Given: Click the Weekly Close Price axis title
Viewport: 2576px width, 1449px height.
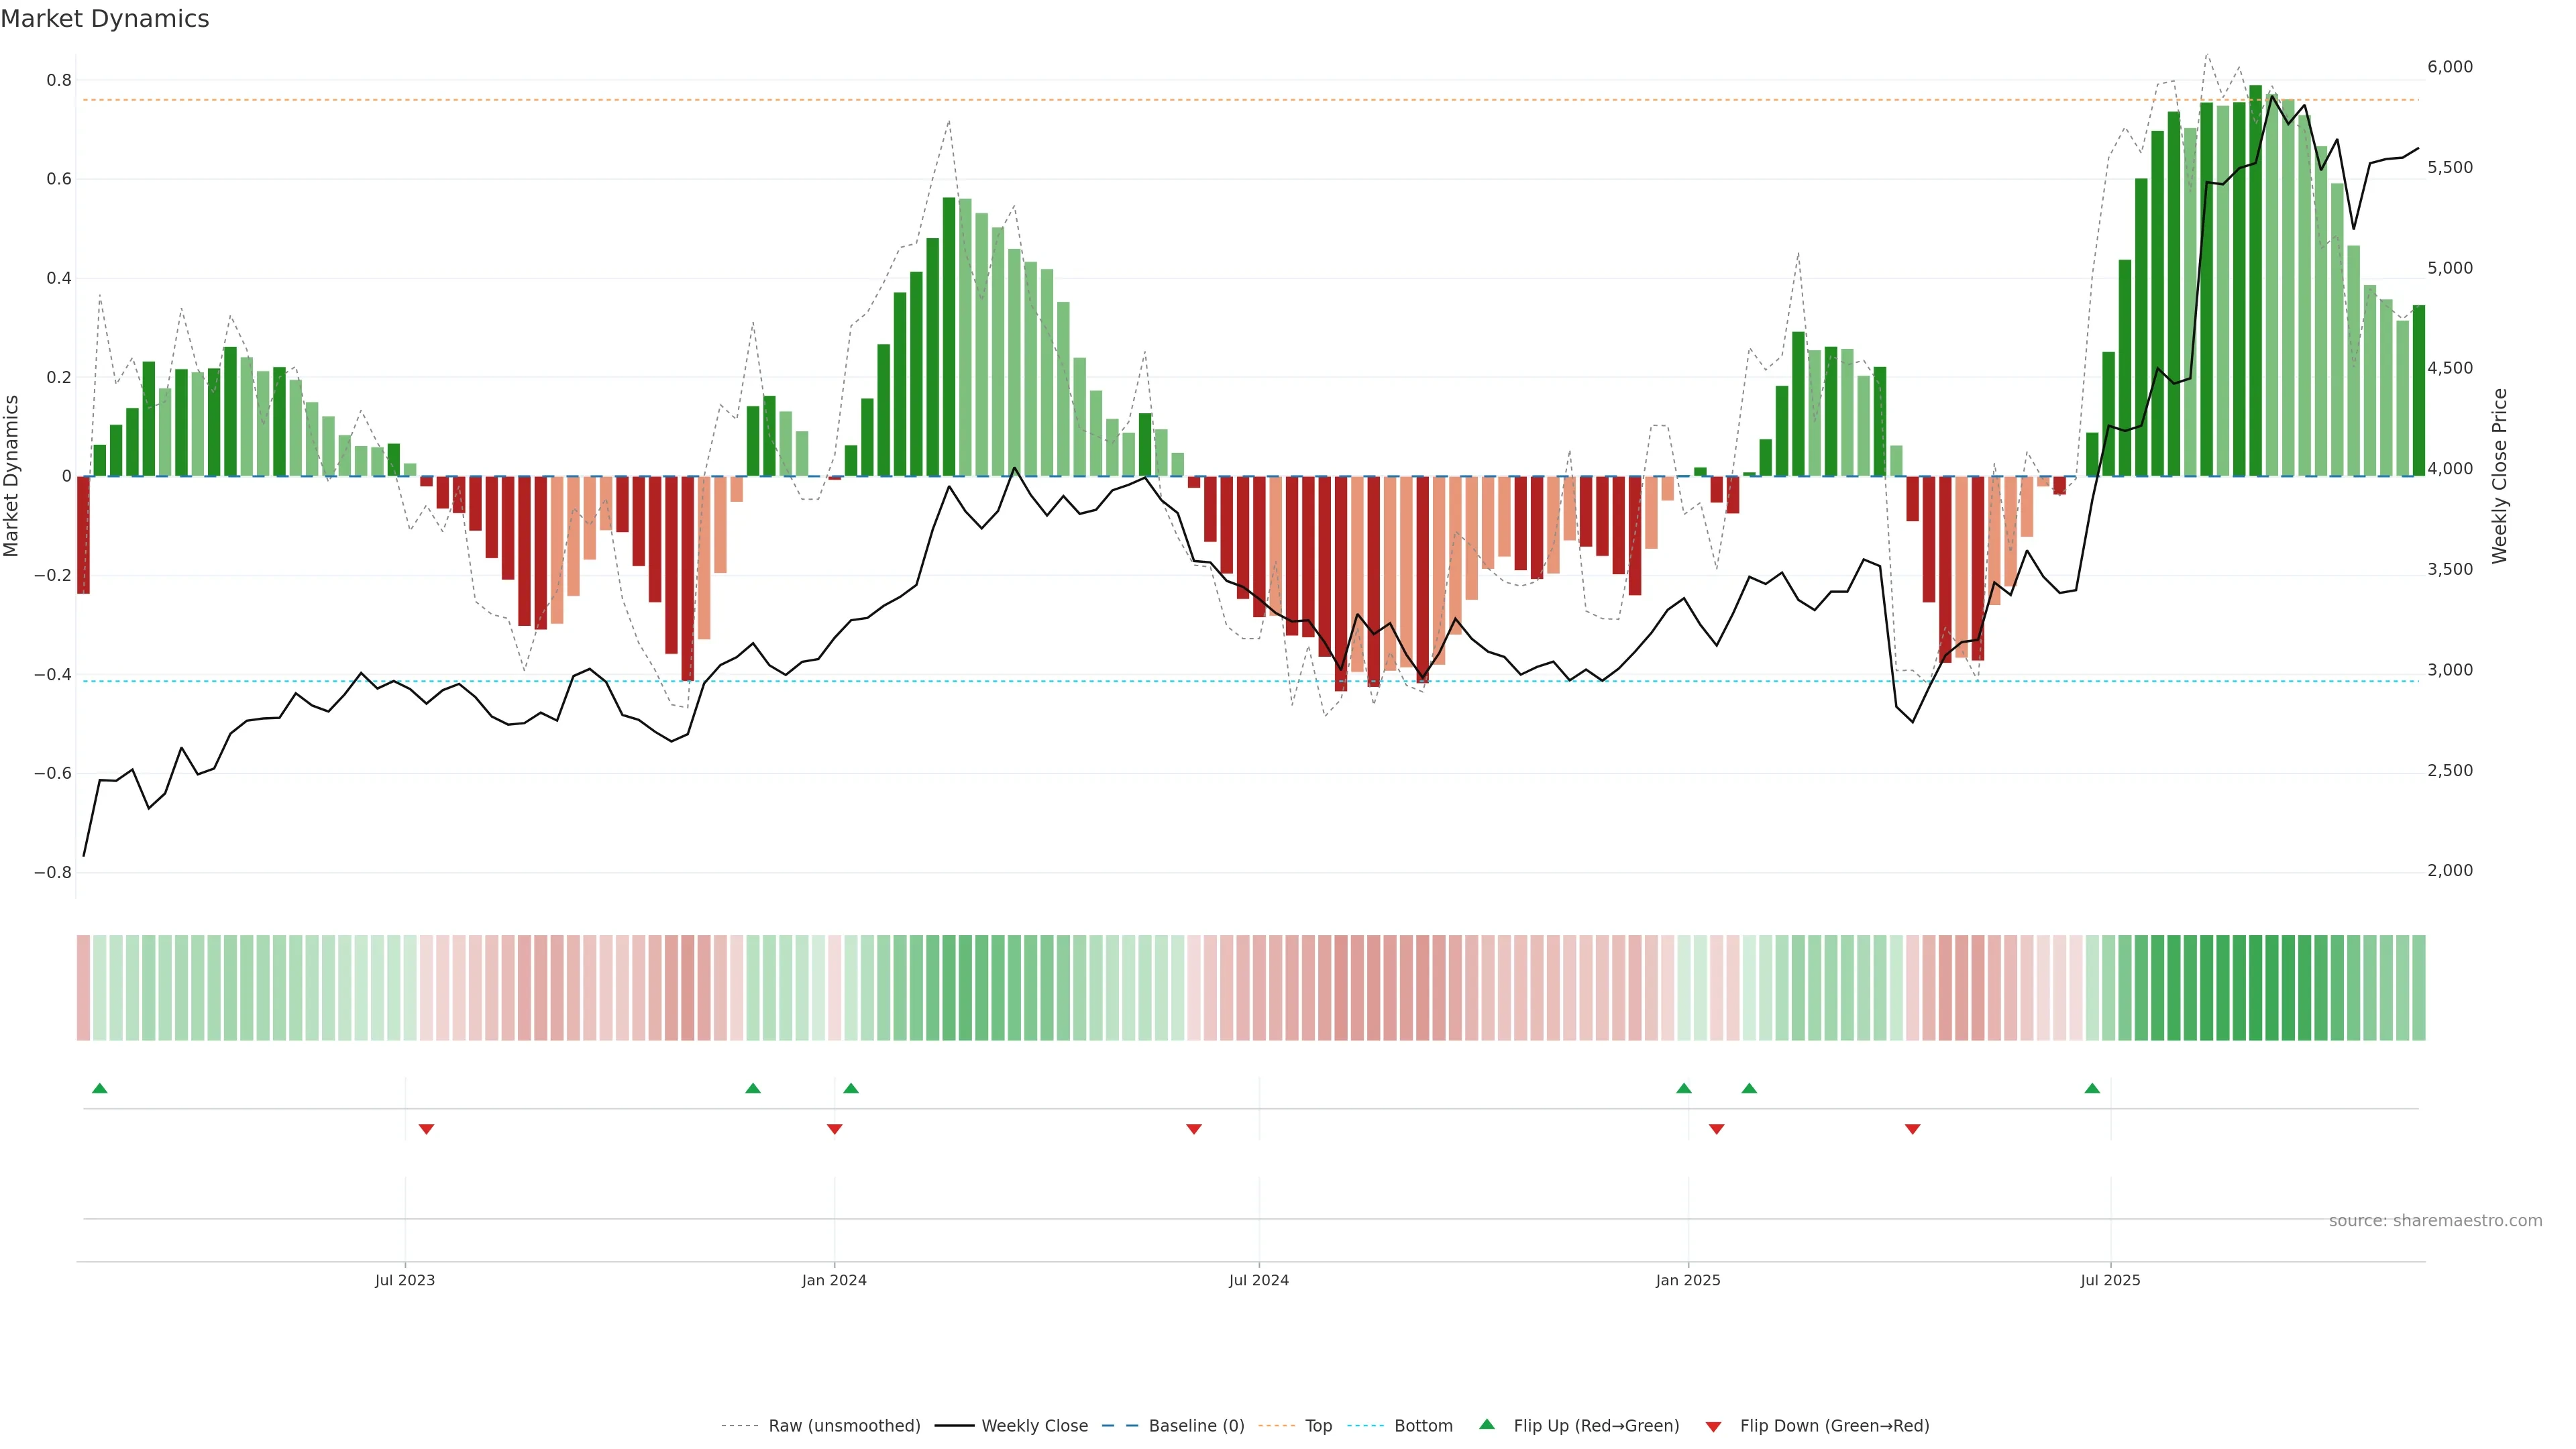Looking at the screenshot, I should tap(2500, 476).
